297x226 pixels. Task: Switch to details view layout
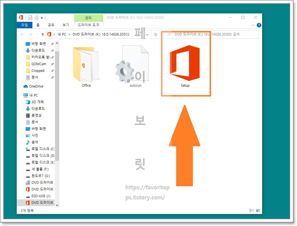pos(252,210)
